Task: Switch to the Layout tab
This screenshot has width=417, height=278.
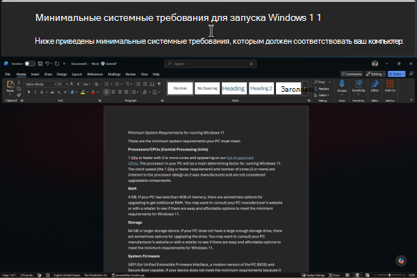Action: (x=77, y=74)
